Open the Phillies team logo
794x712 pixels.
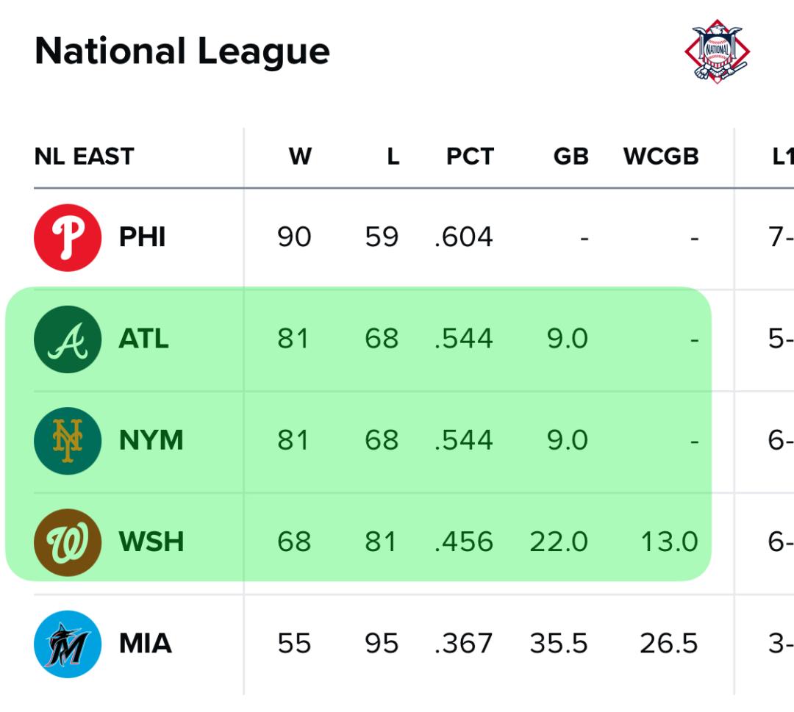pyautogui.click(x=68, y=237)
